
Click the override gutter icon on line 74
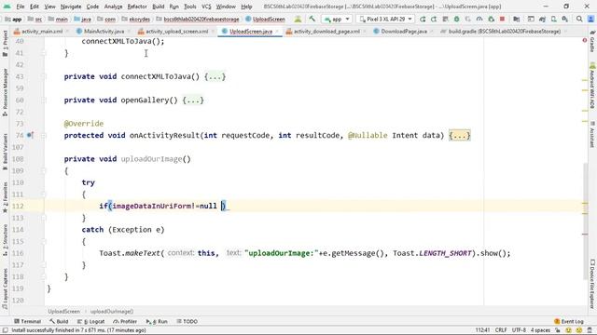click(30, 135)
